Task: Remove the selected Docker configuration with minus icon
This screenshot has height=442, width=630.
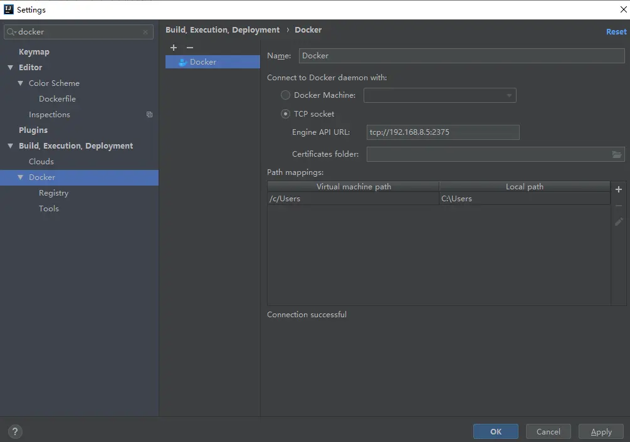Action: [x=190, y=48]
